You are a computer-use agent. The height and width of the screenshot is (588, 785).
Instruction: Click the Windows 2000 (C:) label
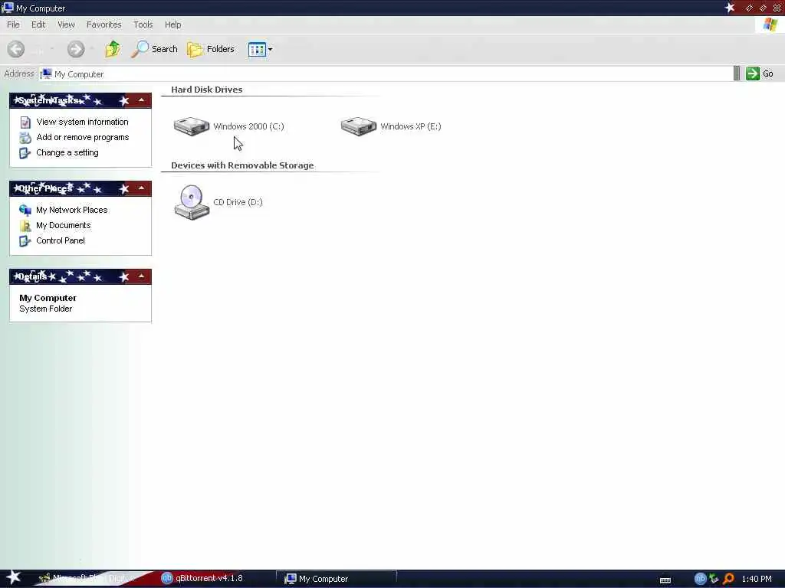click(248, 126)
